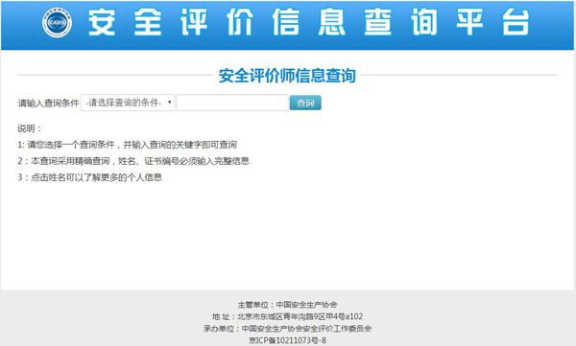The image size is (576, 346).
Task: Click instruction 1 about selecting a query condition
Action: click(127, 145)
